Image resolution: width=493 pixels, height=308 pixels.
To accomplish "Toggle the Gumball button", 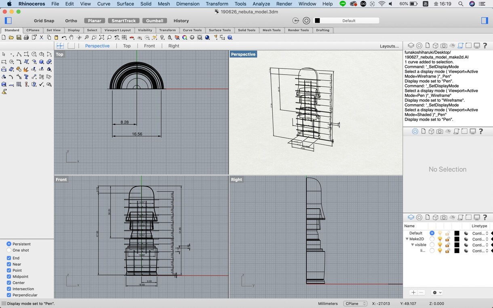I will coord(155,21).
